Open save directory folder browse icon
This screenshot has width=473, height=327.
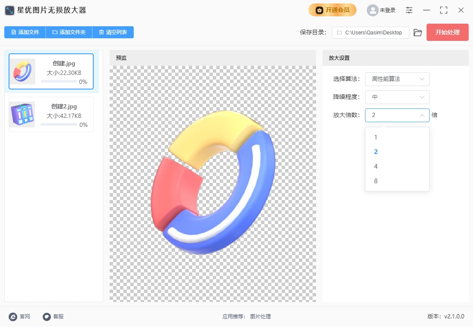point(418,33)
